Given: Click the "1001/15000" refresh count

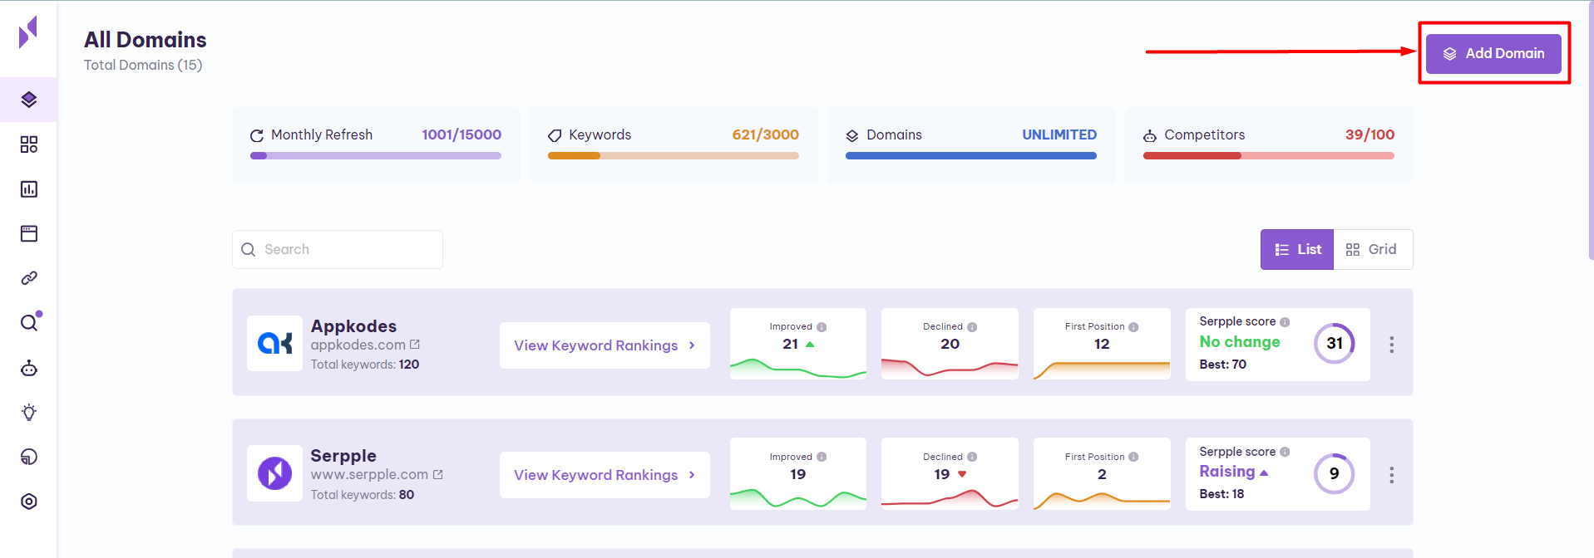Looking at the screenshot, I should 461,135.
